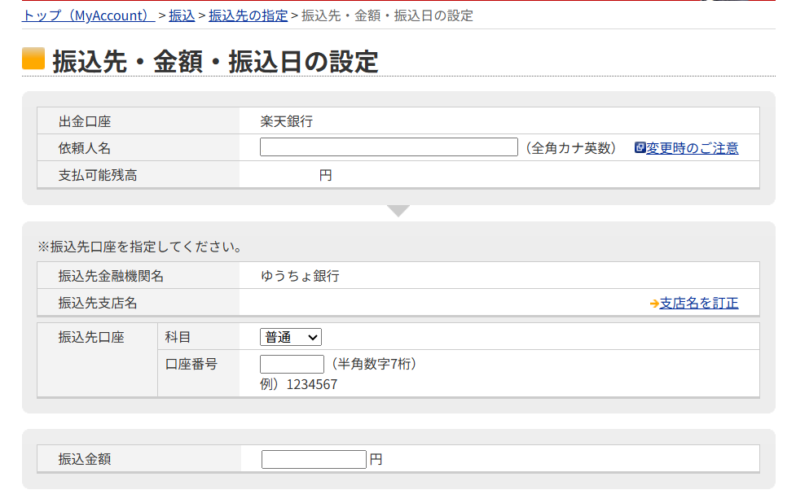Open the 振込先の指定 breadcrumb link
This screenshot has width=796, height=503.
(248, 15)
